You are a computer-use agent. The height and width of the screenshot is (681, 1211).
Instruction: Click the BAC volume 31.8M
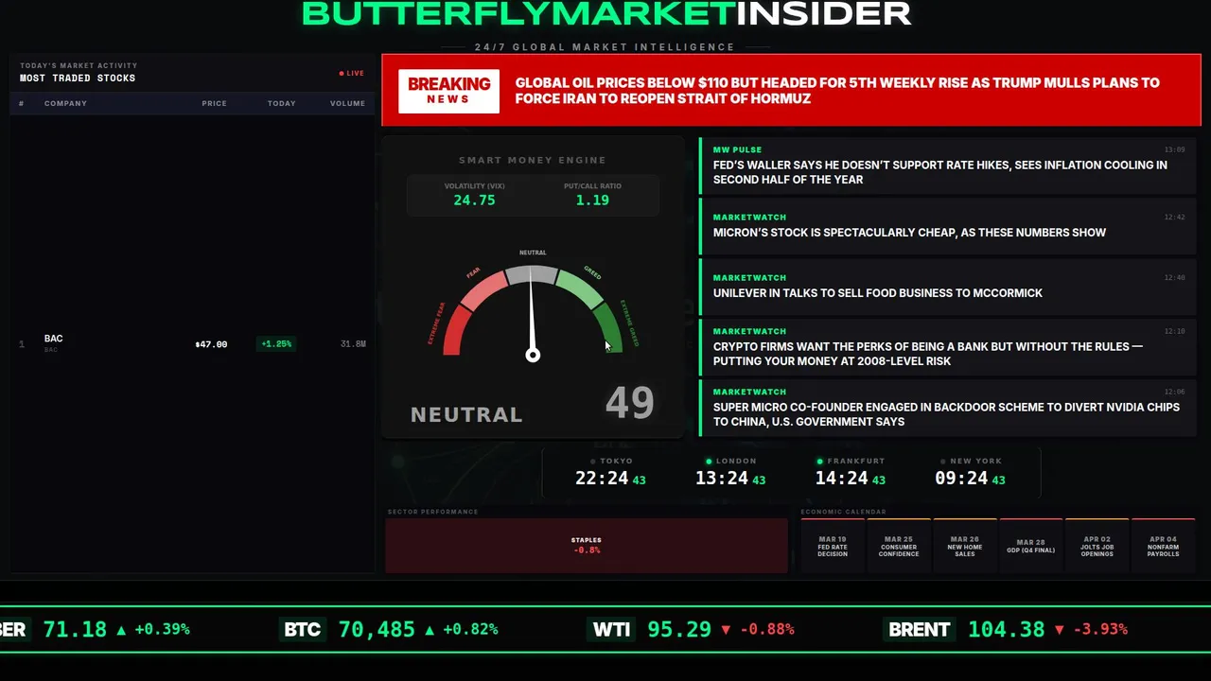353,344
